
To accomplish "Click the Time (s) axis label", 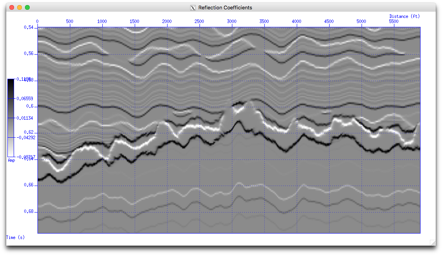I will [x=15, y=237].
